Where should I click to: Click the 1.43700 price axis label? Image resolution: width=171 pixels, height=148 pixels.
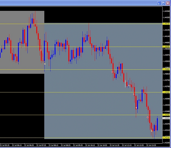pos(166,86)
